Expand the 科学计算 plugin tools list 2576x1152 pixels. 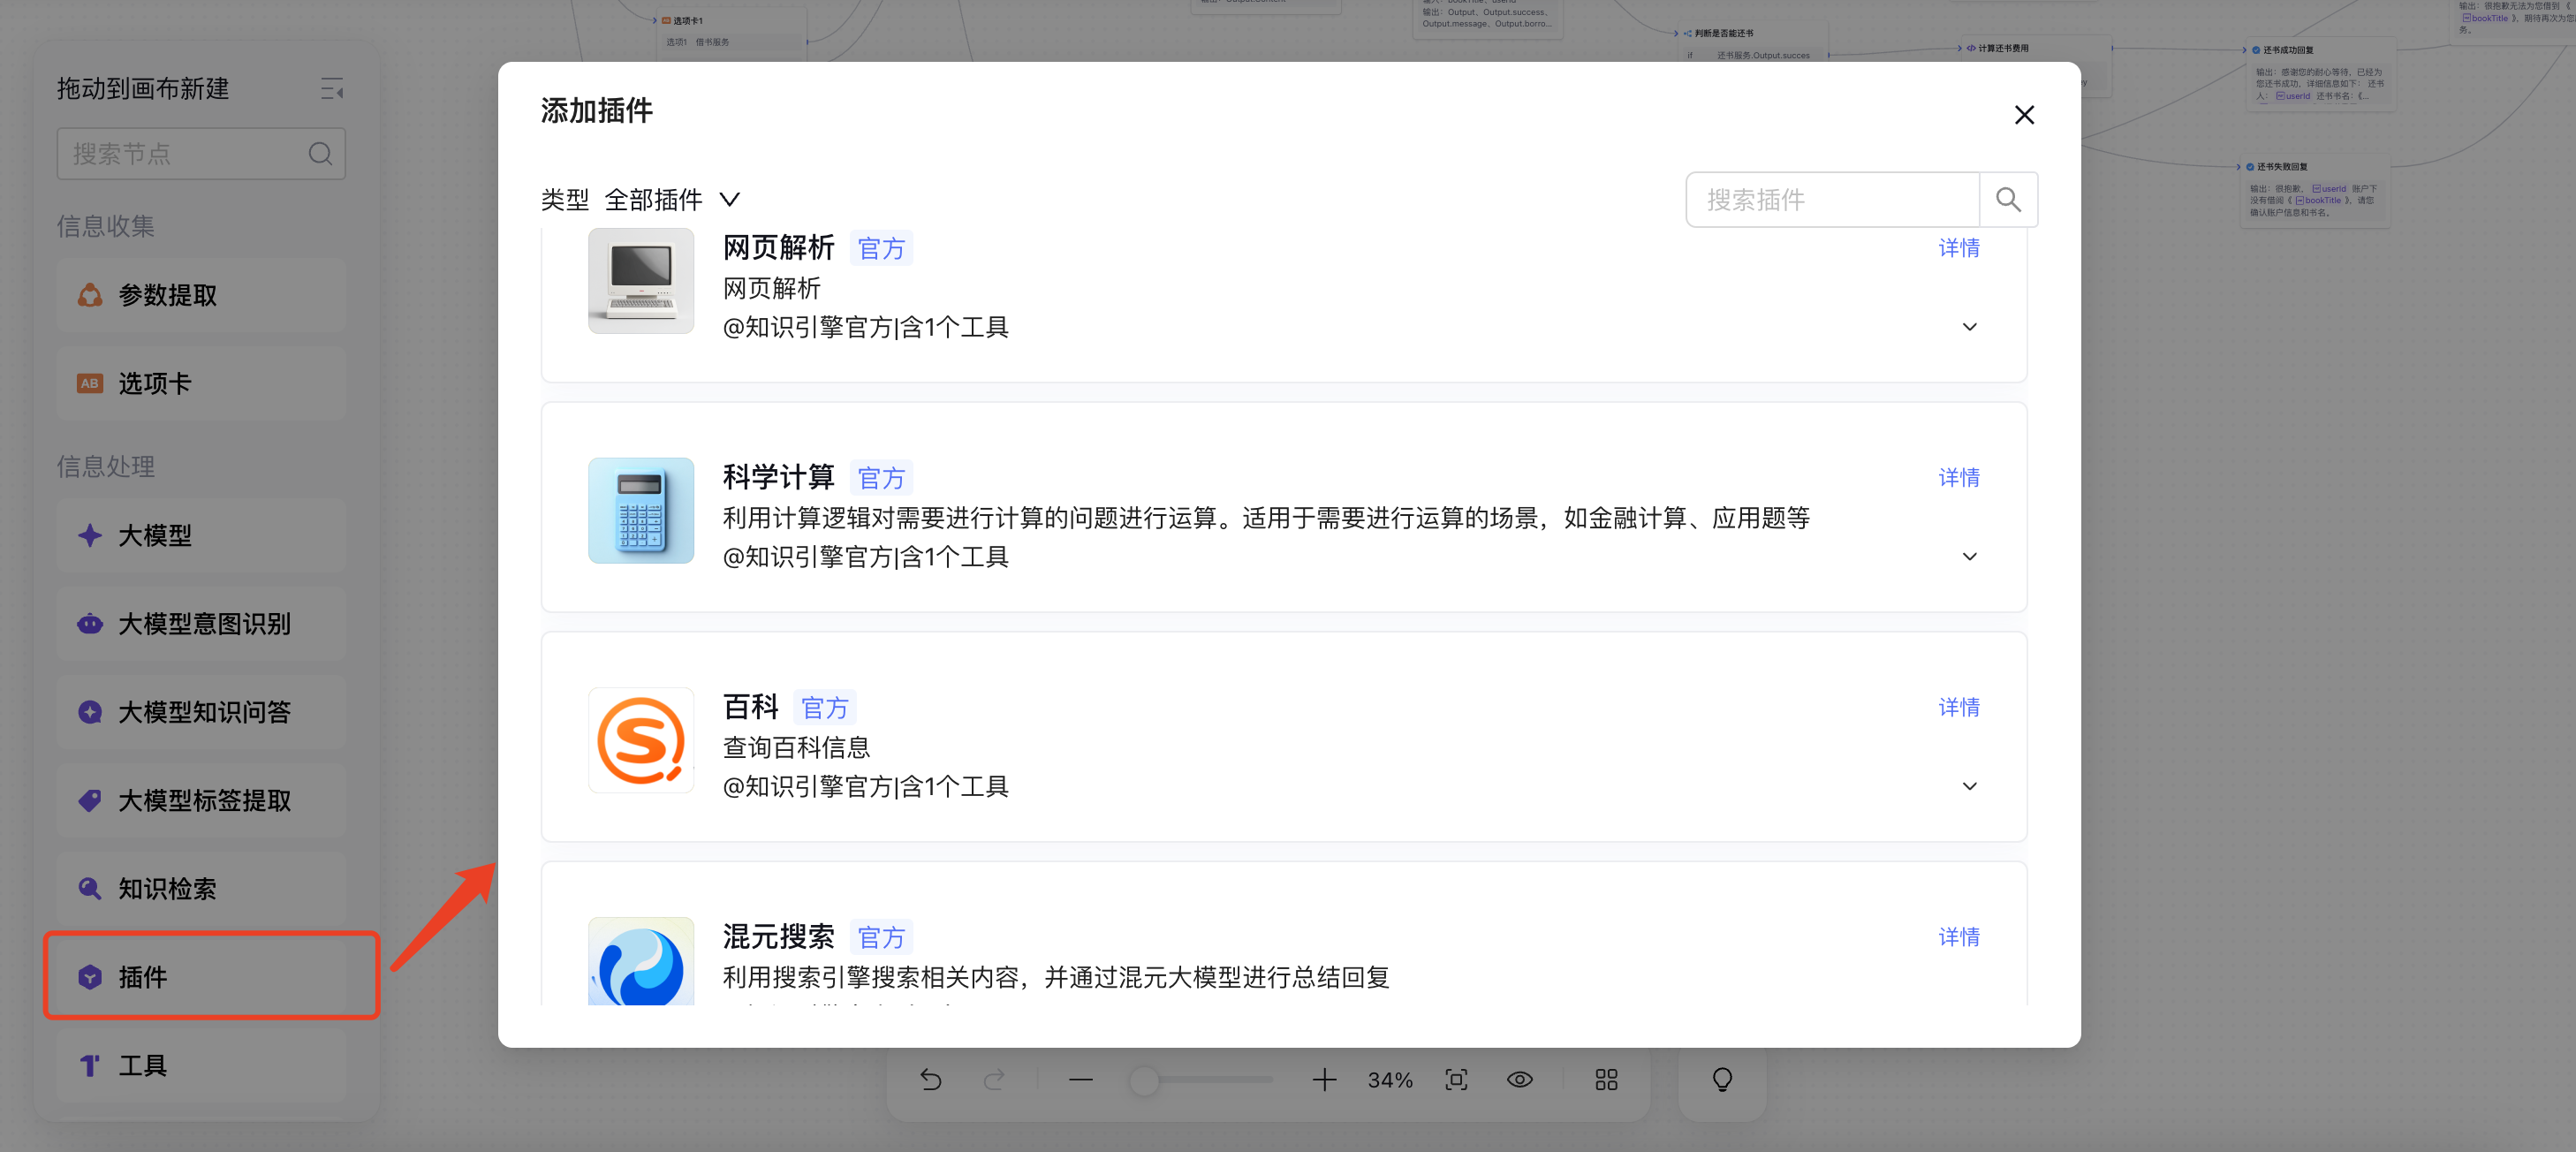[1969, 557]
